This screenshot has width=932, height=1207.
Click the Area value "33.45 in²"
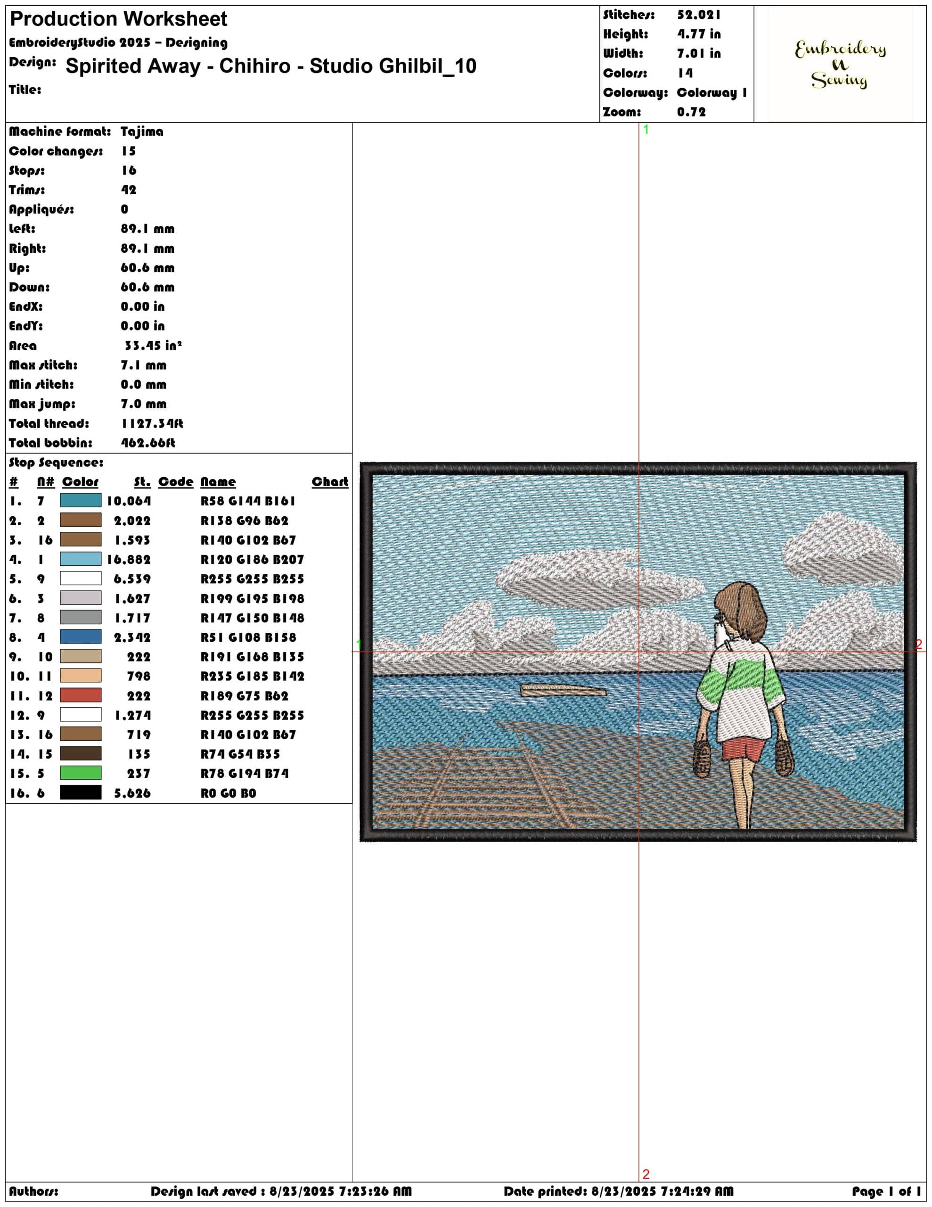153,346
